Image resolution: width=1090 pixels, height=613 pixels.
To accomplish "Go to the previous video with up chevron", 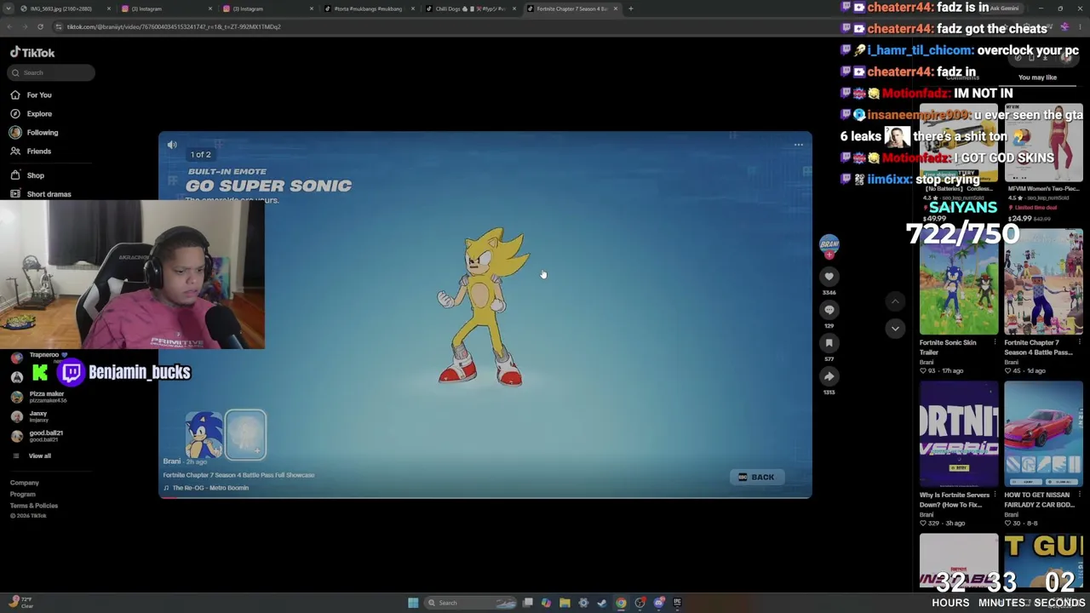I will point(895,301).
